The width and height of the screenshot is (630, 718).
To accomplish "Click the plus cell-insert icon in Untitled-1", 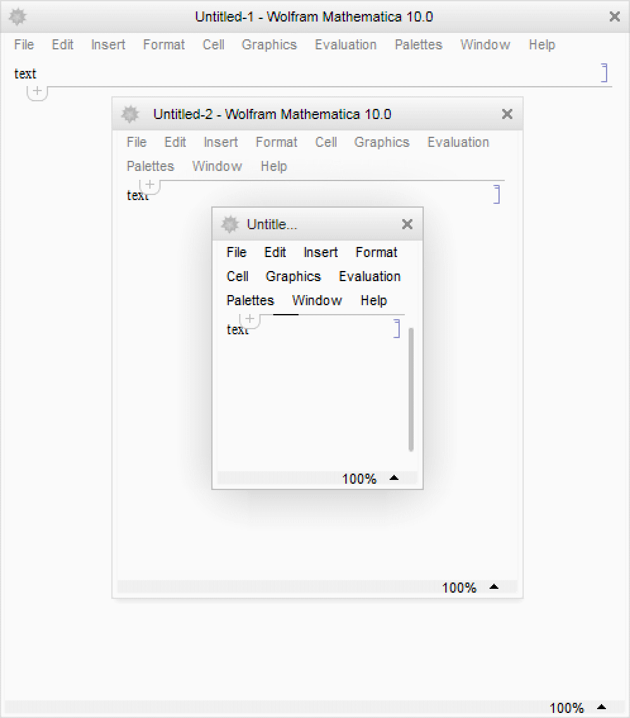I will (x=37, y=91).
